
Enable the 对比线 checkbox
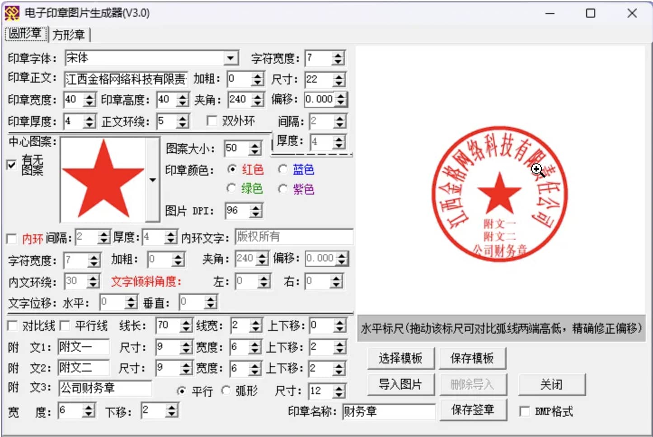pyautogui.click(x=12, y=325)
